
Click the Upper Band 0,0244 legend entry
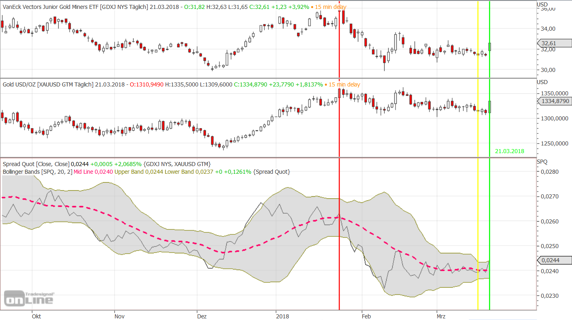[x=140, y=172]
